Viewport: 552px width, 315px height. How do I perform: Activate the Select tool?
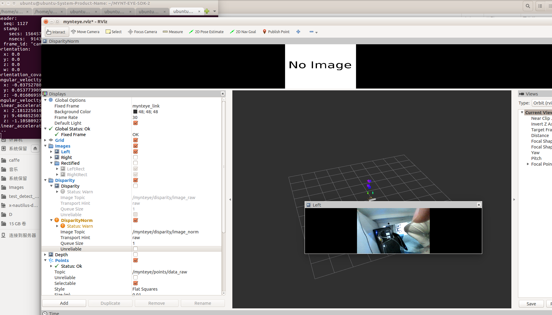[x=113, y=32]
